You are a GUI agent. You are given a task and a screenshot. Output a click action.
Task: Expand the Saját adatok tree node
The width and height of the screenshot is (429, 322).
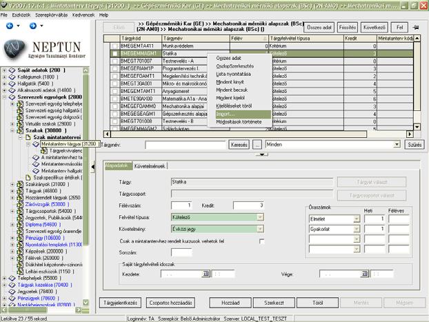pos(4,70)
